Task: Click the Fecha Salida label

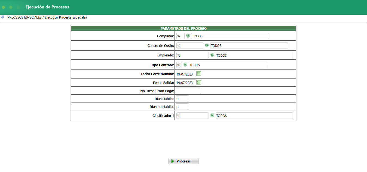Action: click(x=164, y=83)
